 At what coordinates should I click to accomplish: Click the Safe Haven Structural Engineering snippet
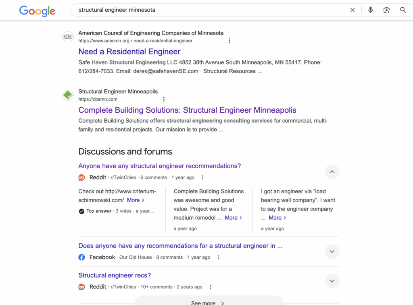[200, 67]
